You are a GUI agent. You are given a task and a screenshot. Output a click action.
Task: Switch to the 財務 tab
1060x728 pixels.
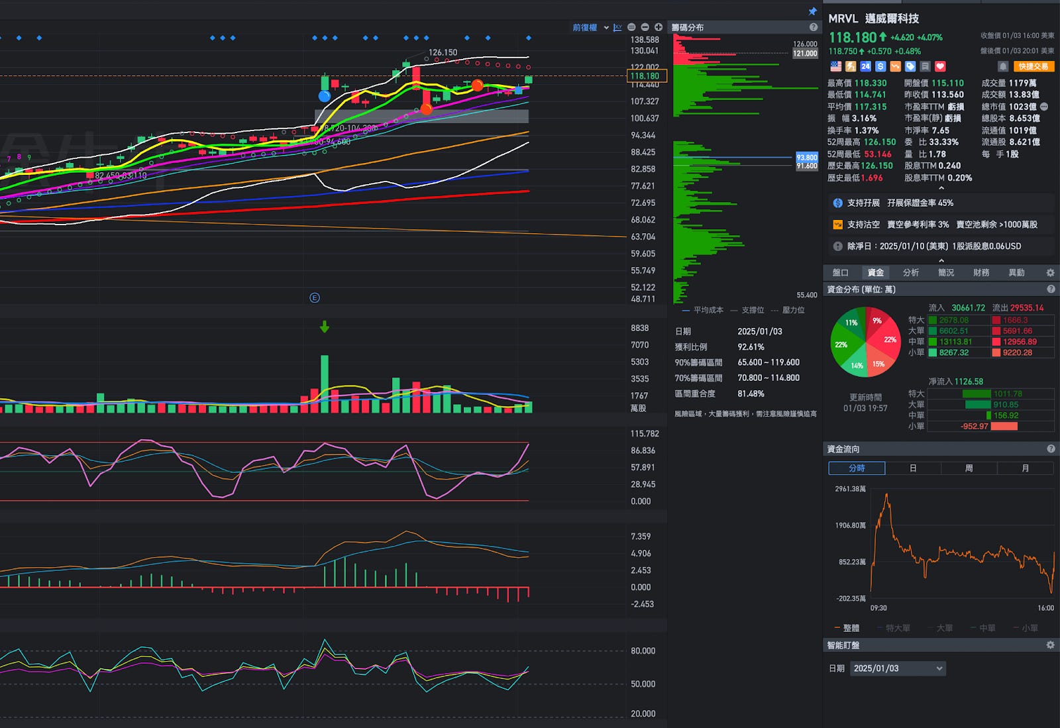pos(981,273)
